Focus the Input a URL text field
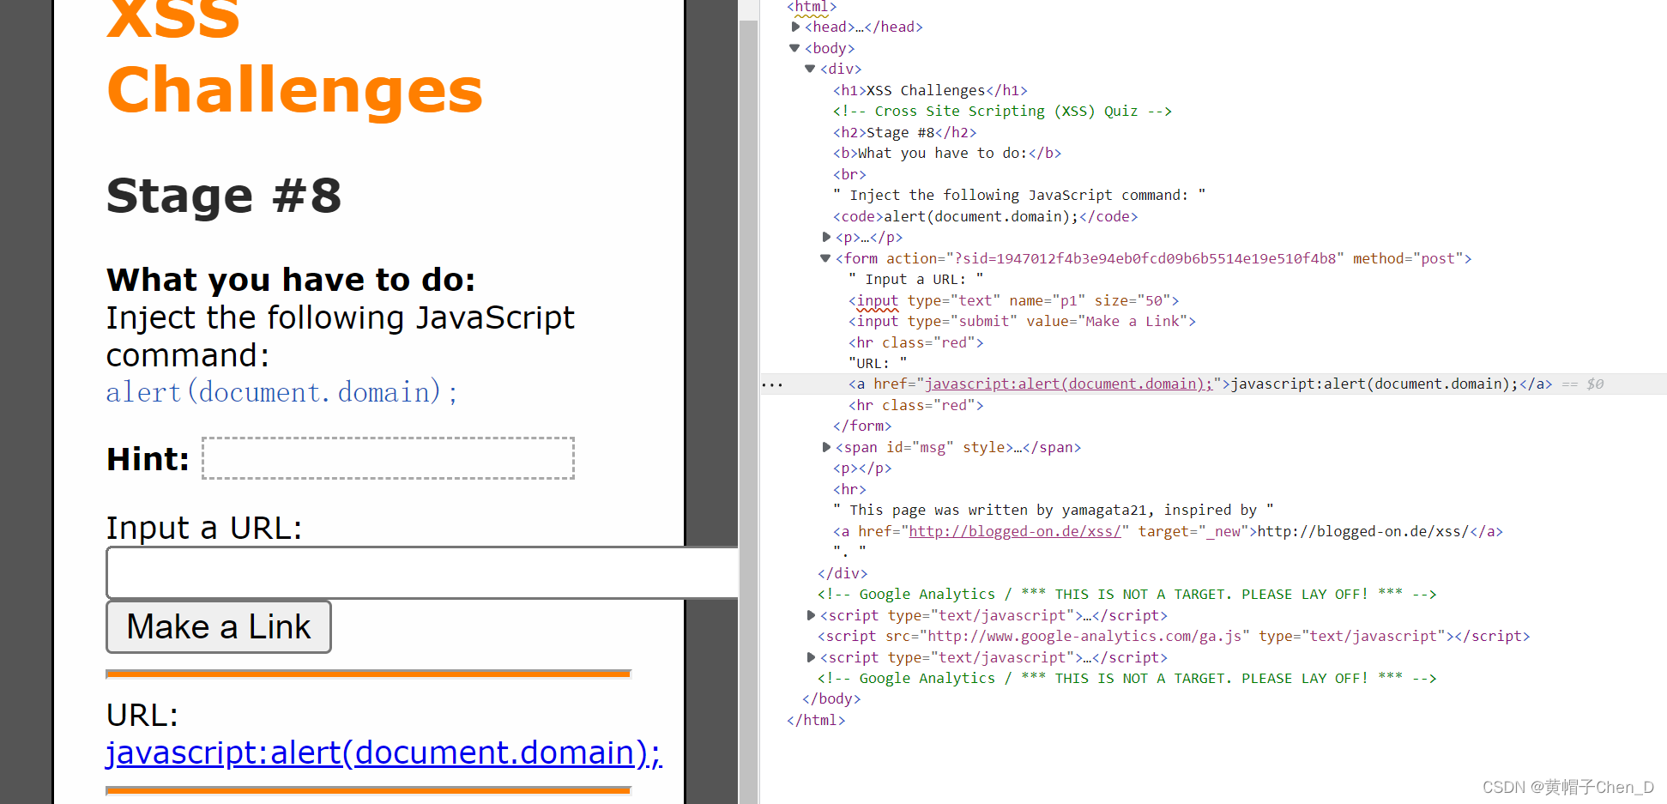Viewport: 1667px width, 804px height. pos(422,572)
